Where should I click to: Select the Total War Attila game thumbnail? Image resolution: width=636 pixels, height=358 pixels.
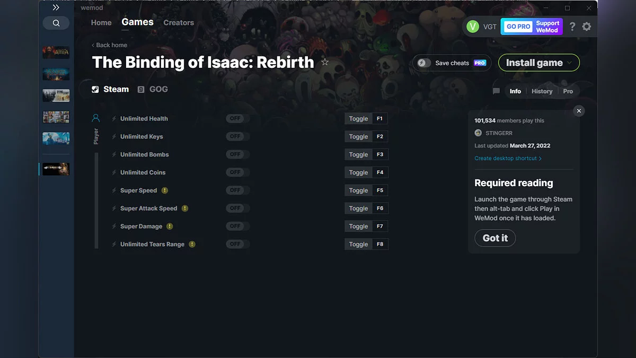tap(56, 53)
